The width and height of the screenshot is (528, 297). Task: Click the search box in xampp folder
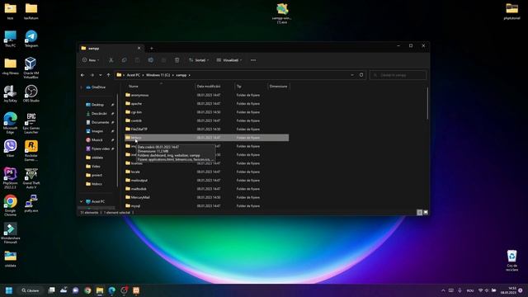click(x=398, y=75)
